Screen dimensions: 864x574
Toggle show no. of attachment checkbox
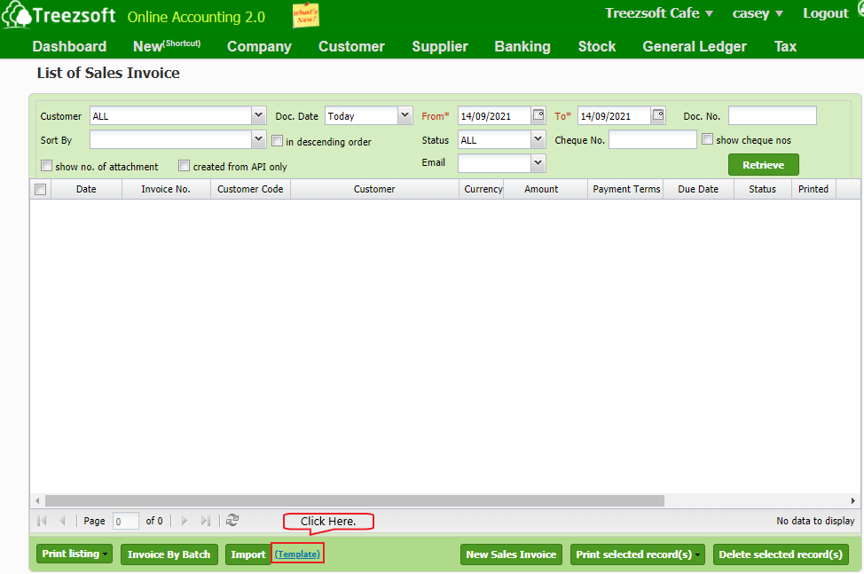click(x=47, y=166)
